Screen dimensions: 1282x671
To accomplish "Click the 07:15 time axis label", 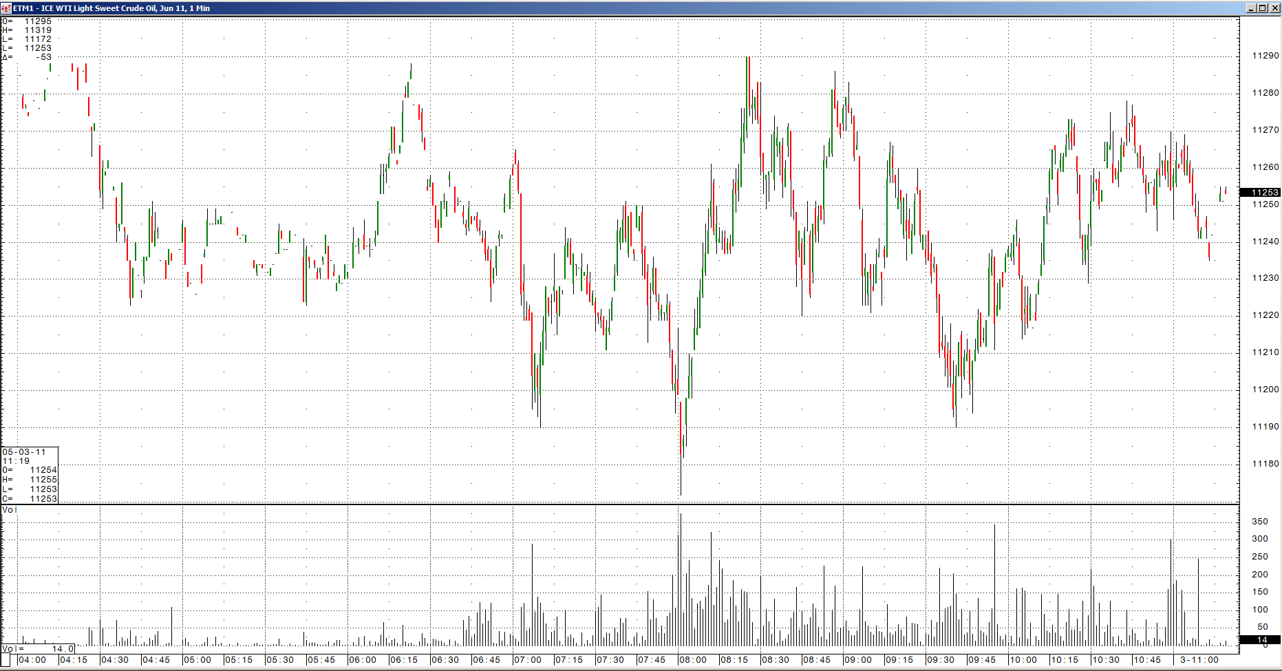I will pos(569,660).
